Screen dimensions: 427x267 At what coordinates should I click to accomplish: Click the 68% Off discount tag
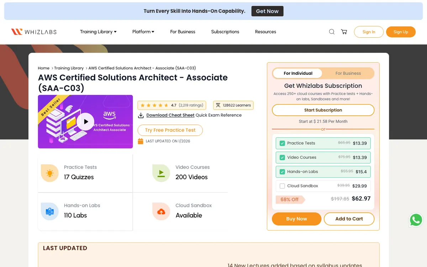(x=290, y=199)
